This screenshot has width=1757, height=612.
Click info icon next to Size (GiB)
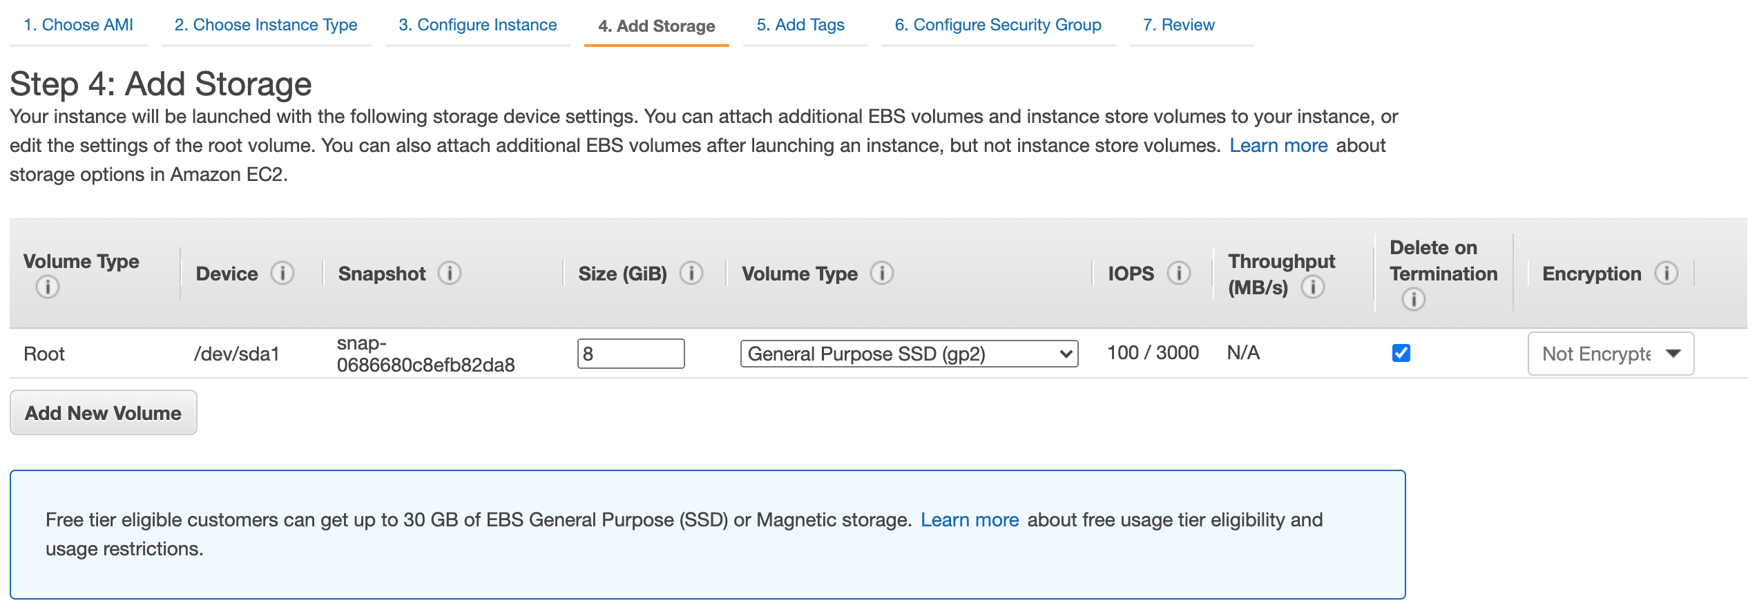coord(691,274)
